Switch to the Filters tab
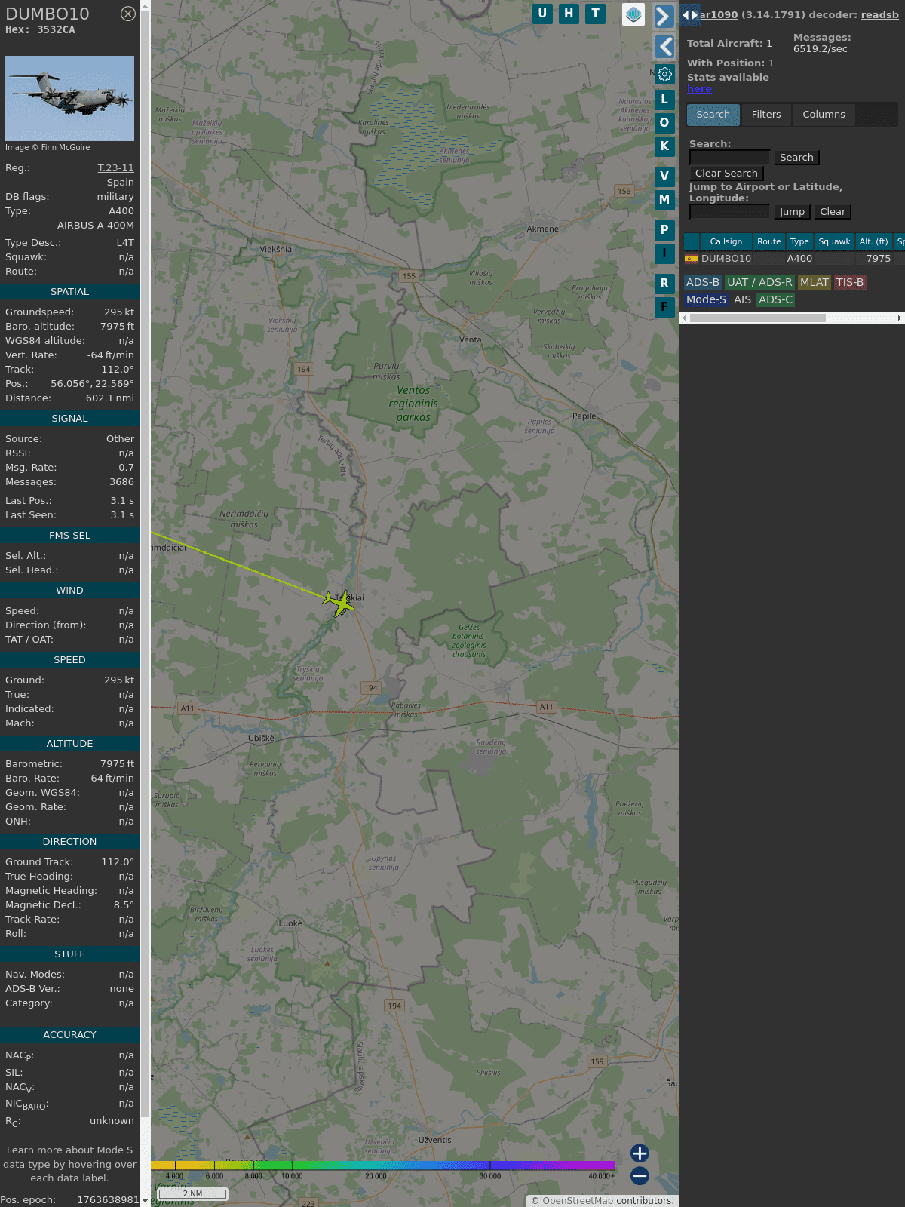 [x=766, y=115]
